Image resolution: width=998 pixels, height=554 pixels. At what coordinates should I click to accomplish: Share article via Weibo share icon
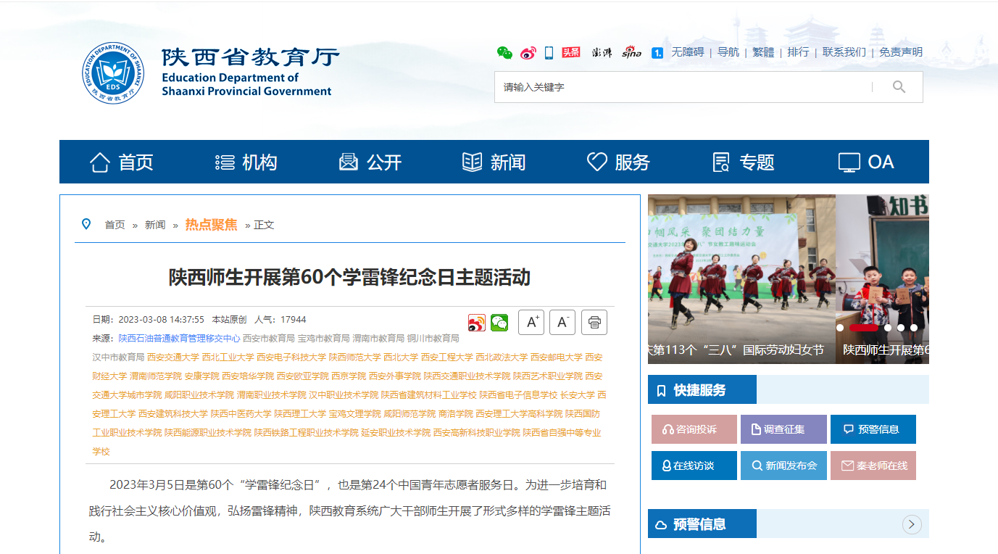pos(476,323)
